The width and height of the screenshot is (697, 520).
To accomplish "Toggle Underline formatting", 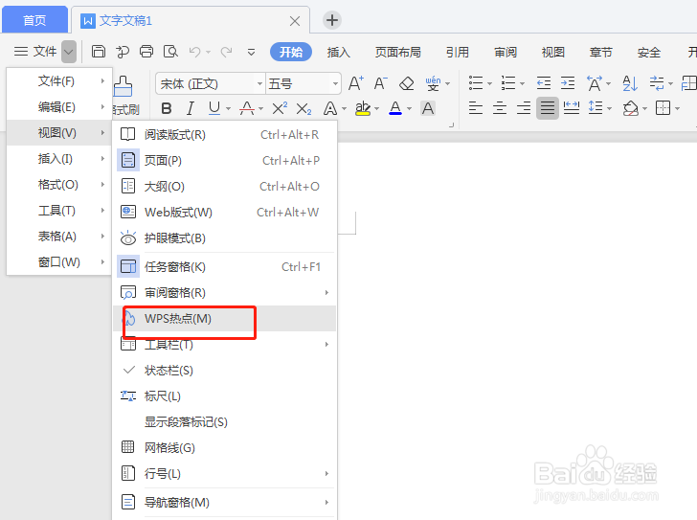I will point(214,108).
